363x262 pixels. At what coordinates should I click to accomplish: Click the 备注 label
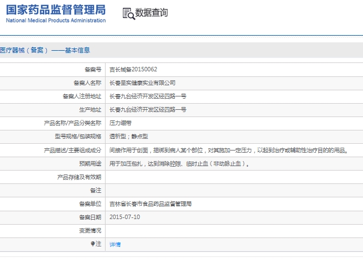tap(95, 191)
